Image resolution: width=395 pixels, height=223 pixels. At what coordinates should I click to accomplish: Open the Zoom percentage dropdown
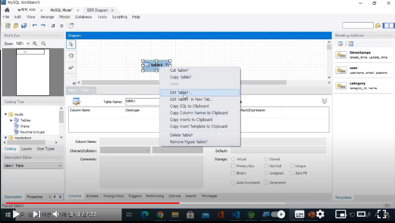pyautogui.click(x=28, y=43)
